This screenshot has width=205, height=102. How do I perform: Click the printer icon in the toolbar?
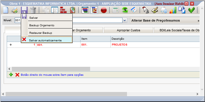[15, 10]
